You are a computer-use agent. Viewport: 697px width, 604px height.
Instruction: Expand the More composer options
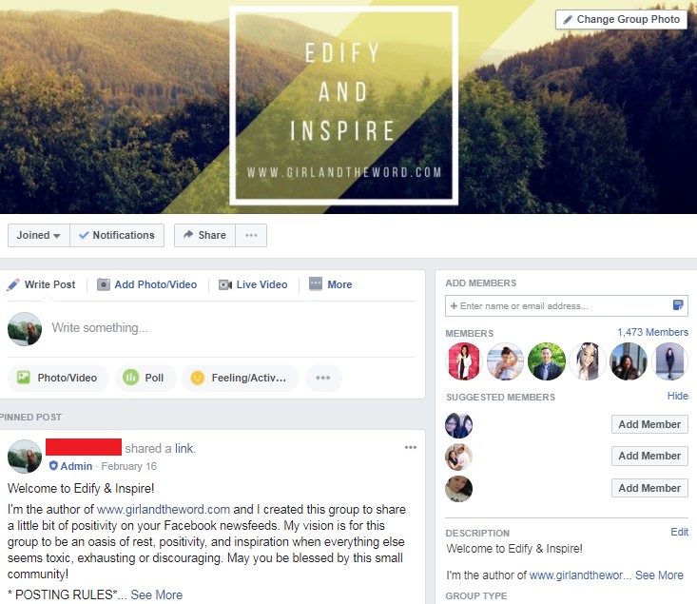pyautogui.click(x=330, y=284)
